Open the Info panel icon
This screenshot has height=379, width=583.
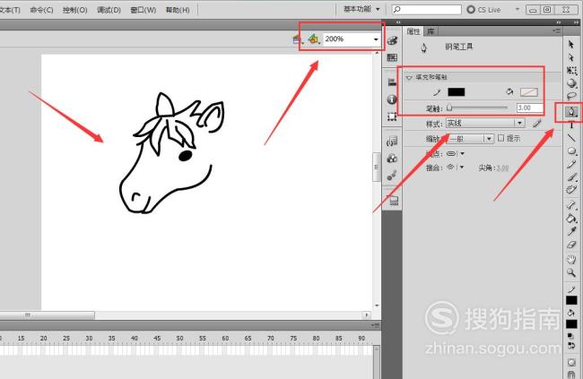[392, 99]
